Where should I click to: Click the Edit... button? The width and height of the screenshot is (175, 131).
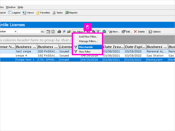pyautogui.click(x=127, y=32)
